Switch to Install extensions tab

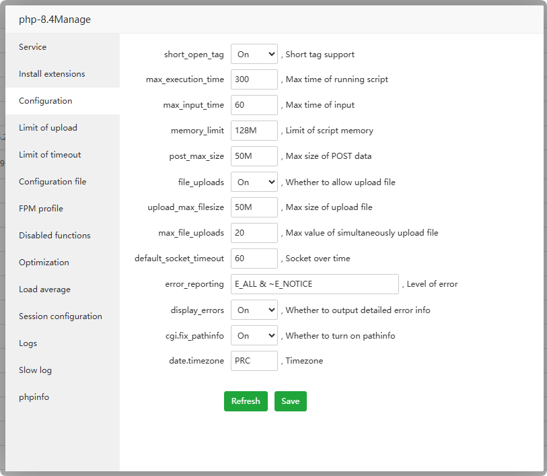pyautogui.click(x=52, y=74)
